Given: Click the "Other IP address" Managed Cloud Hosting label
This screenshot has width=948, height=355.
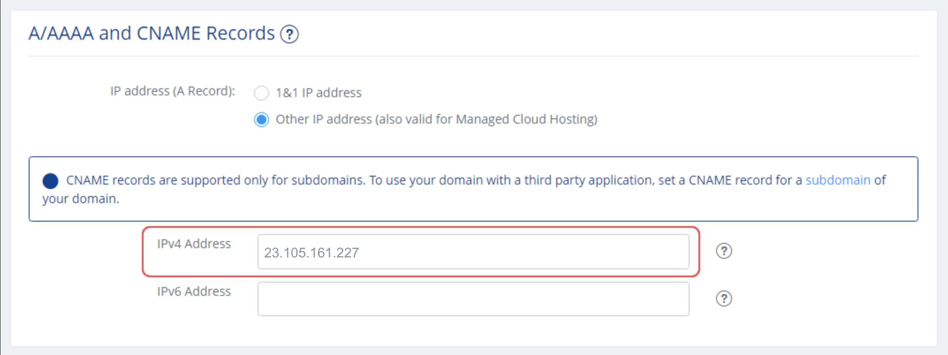Looking at the screenshot, I should 436,119.
